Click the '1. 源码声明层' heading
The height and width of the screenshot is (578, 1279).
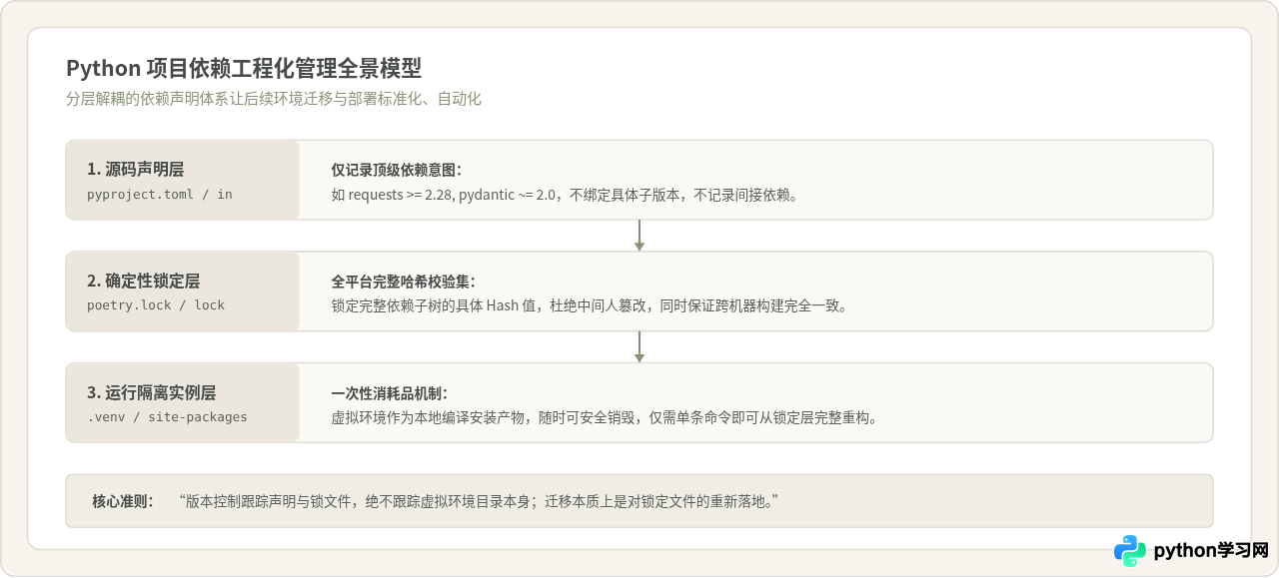[x=135, y=169]
